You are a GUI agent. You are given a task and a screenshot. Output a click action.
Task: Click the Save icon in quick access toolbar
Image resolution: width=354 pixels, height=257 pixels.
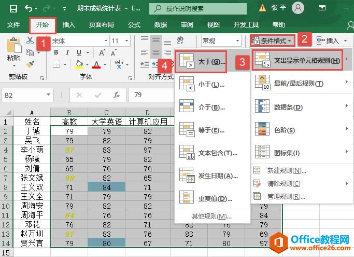[x=13, y=9]
